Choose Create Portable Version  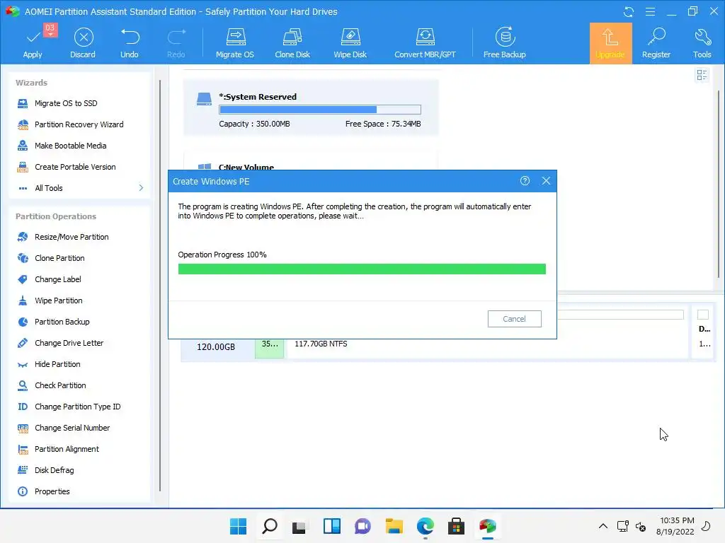(75, 167)
